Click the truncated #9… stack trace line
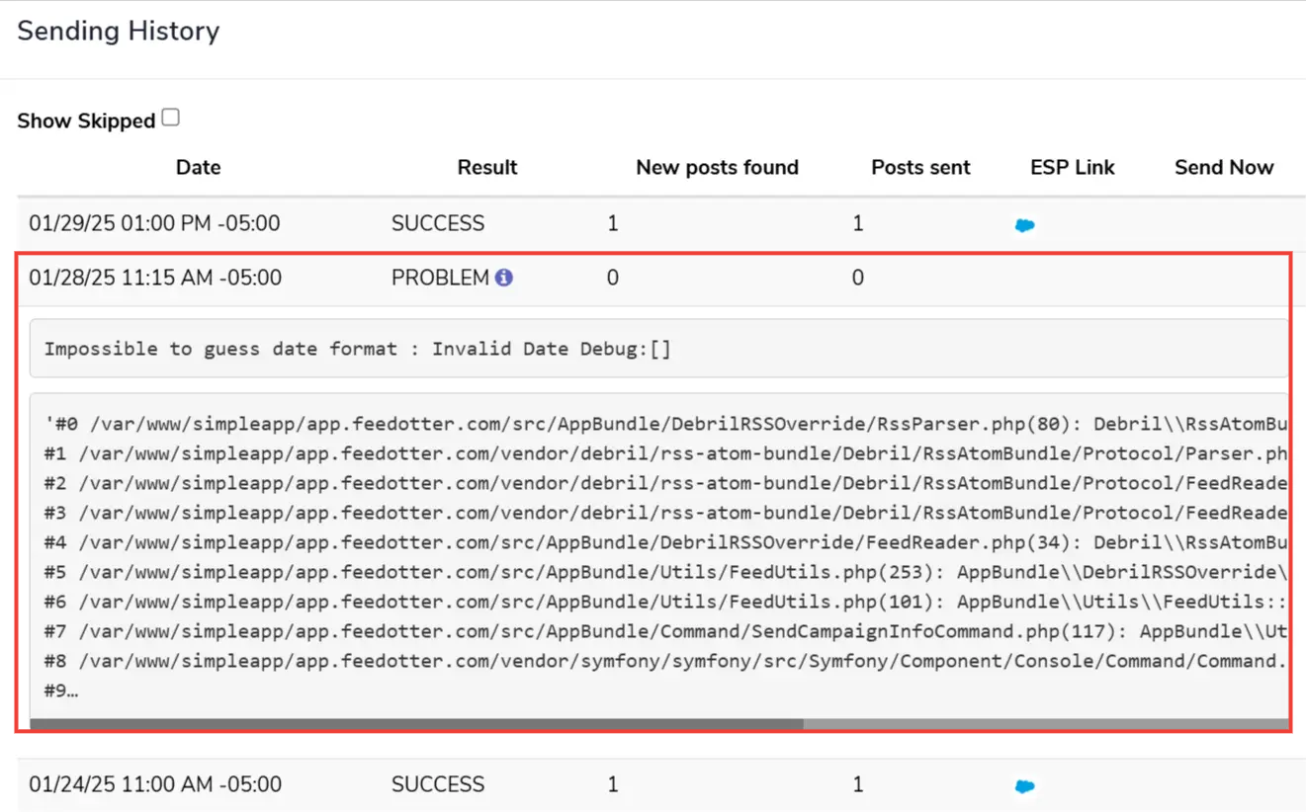1306x812 pixels. tap(61, 691)
